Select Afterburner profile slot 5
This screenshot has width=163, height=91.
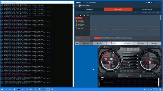point(152,76)
